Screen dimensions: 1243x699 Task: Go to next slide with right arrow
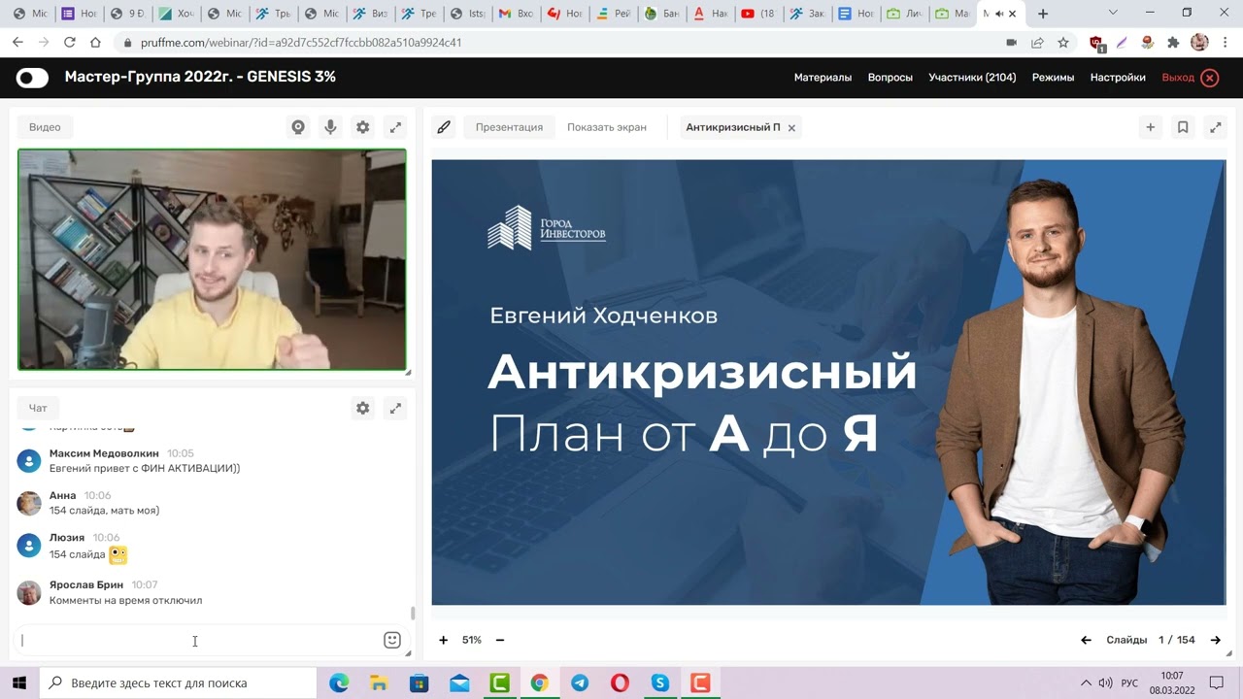click(1216, 640)
